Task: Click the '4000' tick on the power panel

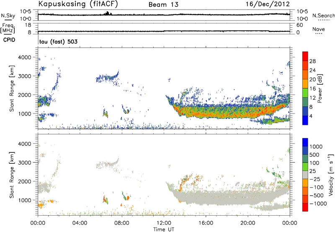Action: point(25,57)
